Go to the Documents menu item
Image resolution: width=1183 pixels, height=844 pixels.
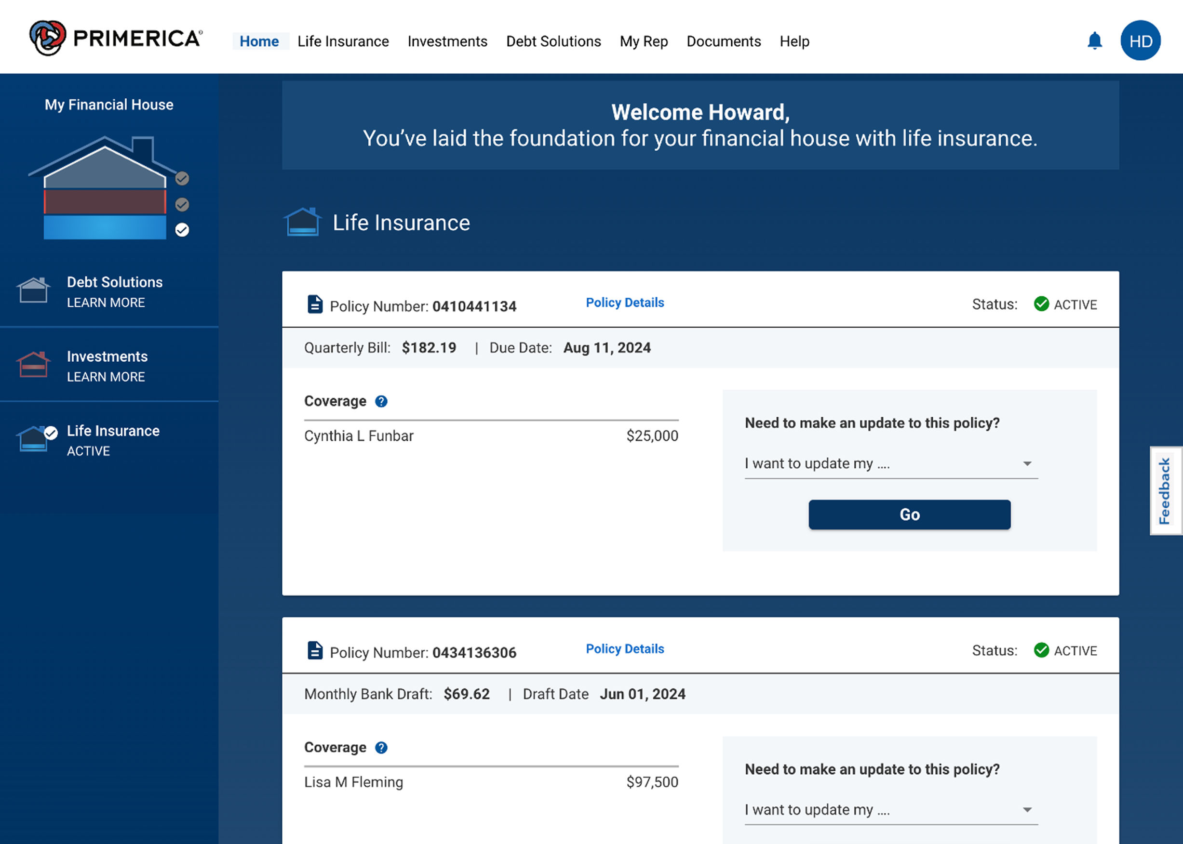723,41
